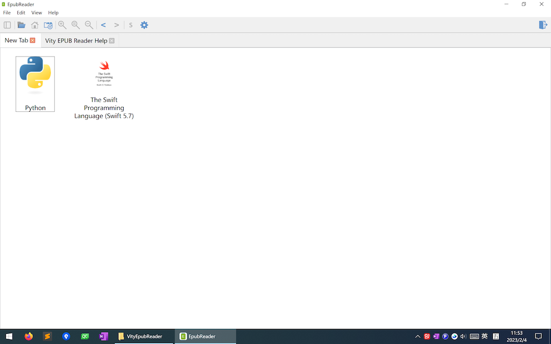Open Firefox from the taskbar
551x344 pixels.
coord(28,336)
